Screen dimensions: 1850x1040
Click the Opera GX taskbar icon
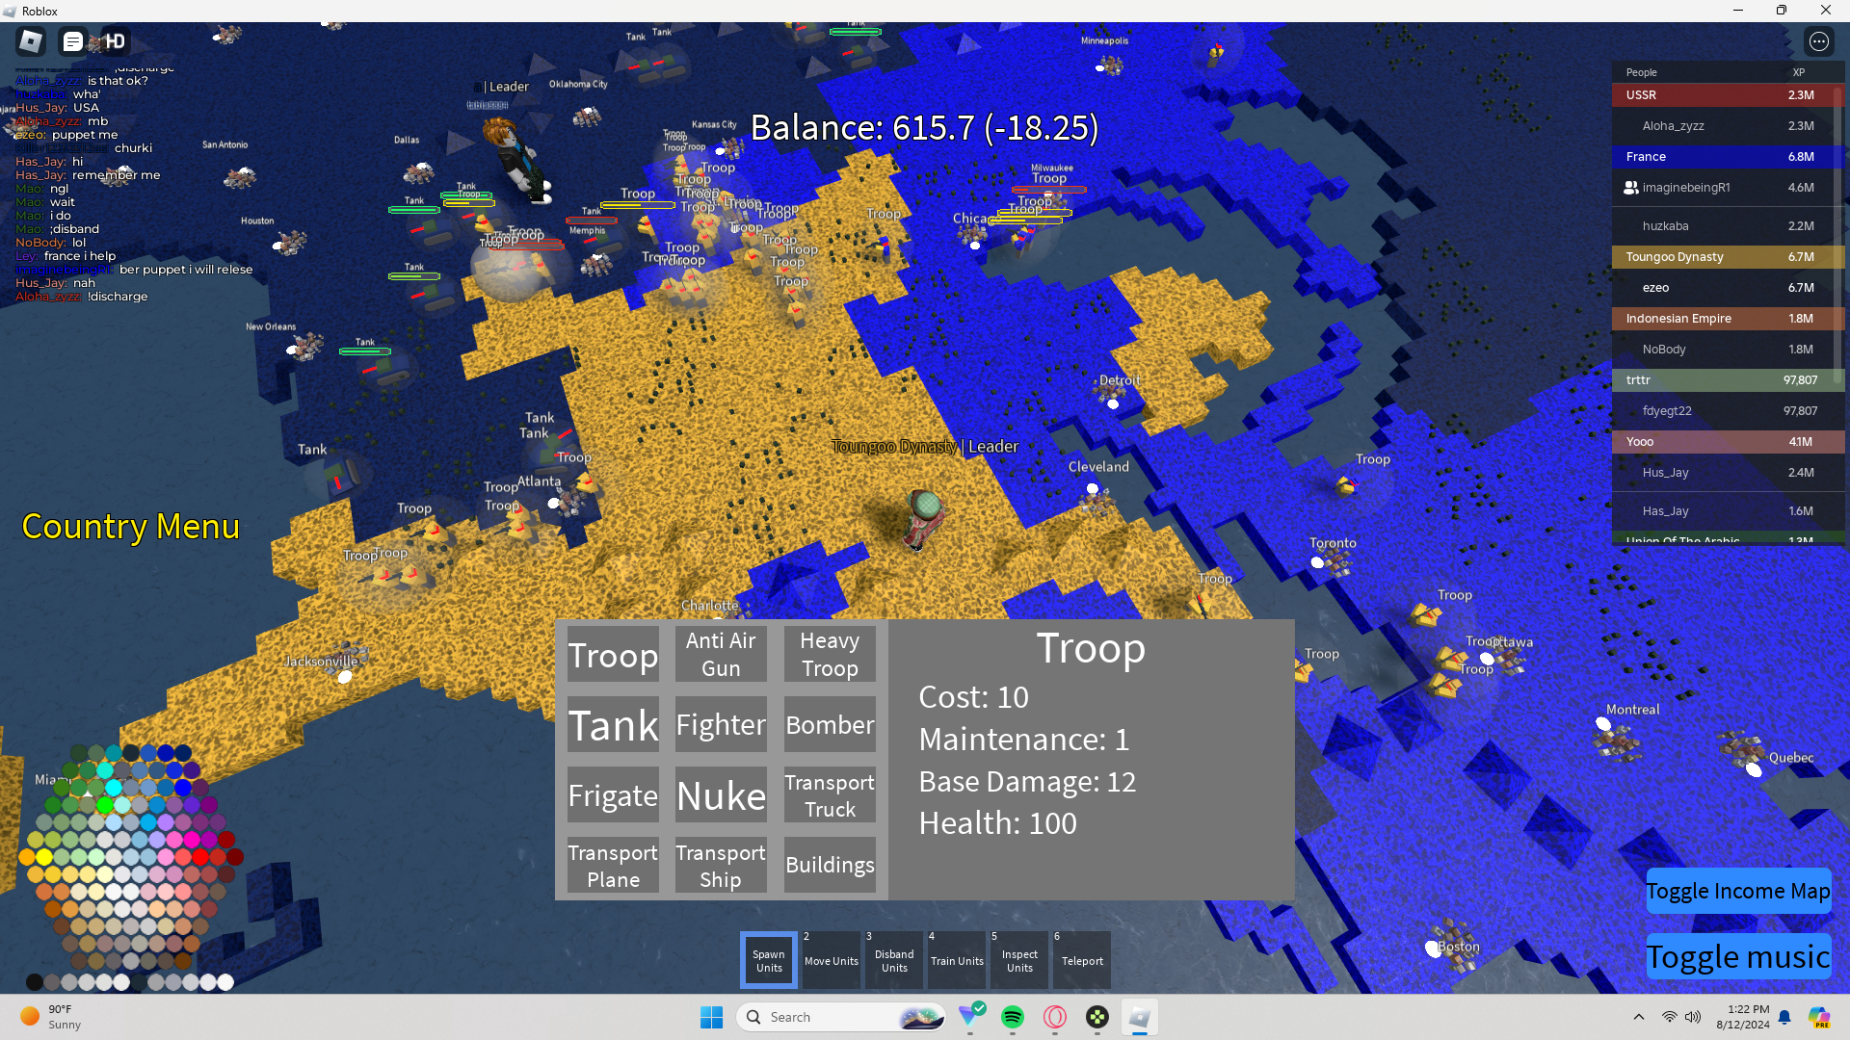[1055, 1017]
